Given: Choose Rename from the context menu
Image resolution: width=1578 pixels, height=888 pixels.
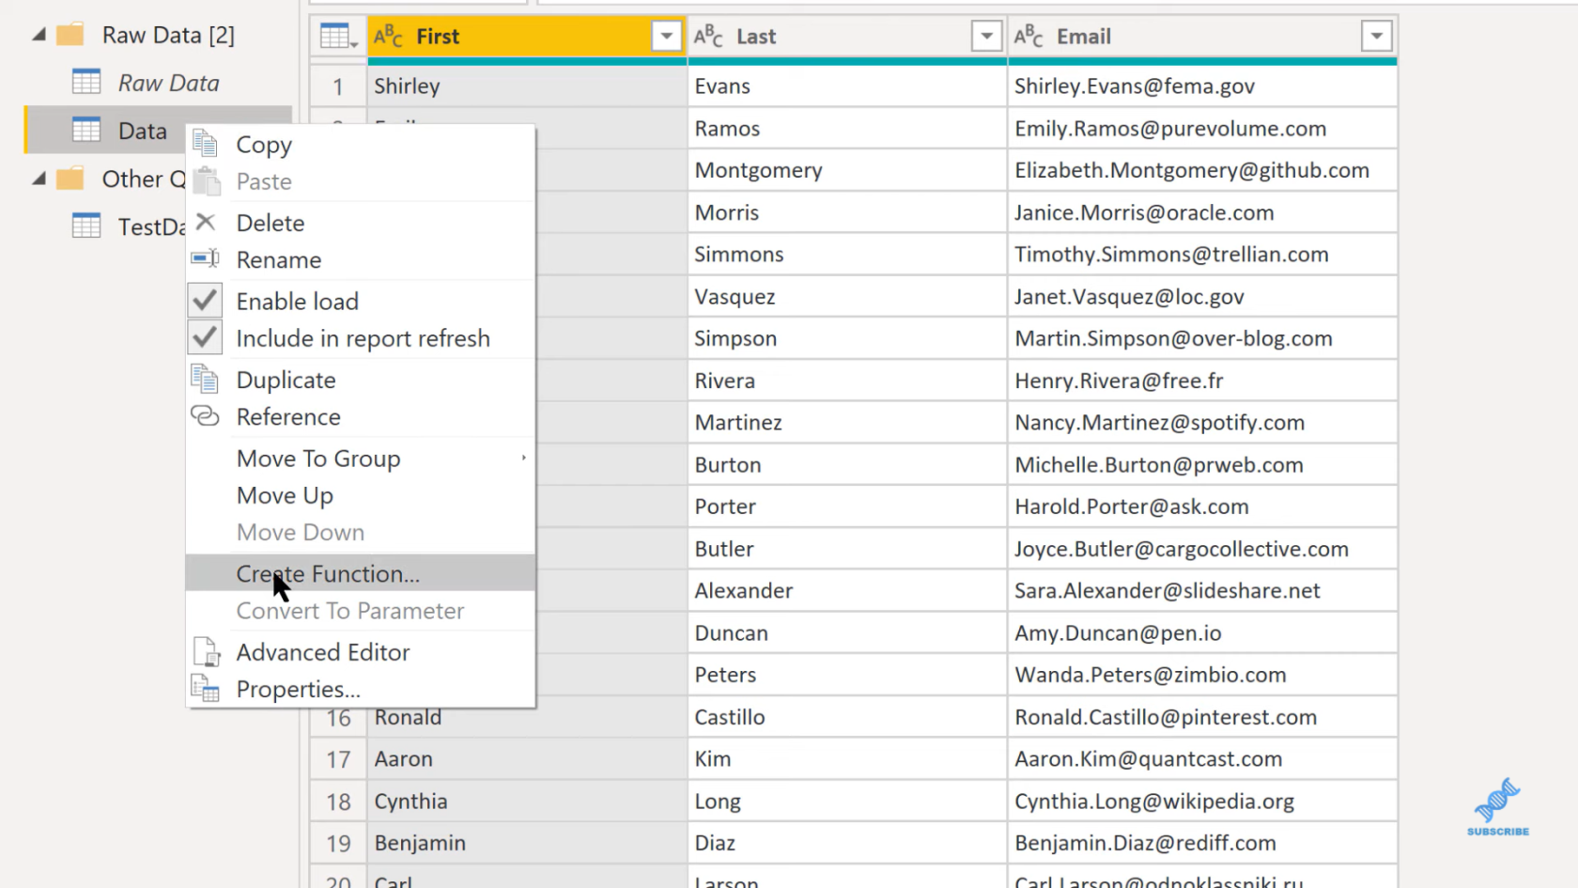Looking at the screenshot, I should [x=361, y=259].
